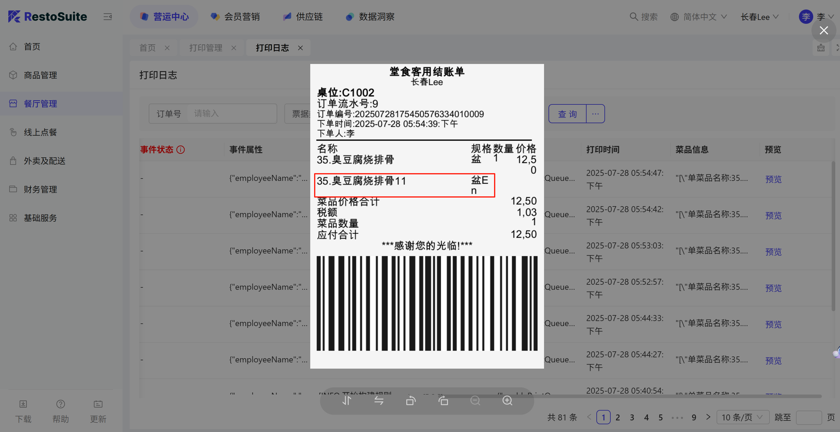
Task: Click 菜品信息 cell in 05:54:47 row
Action: coord(712,179)
